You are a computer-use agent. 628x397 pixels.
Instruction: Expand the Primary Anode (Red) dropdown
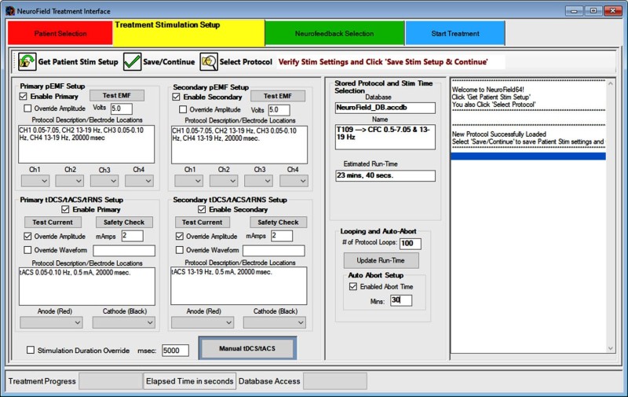51,322
